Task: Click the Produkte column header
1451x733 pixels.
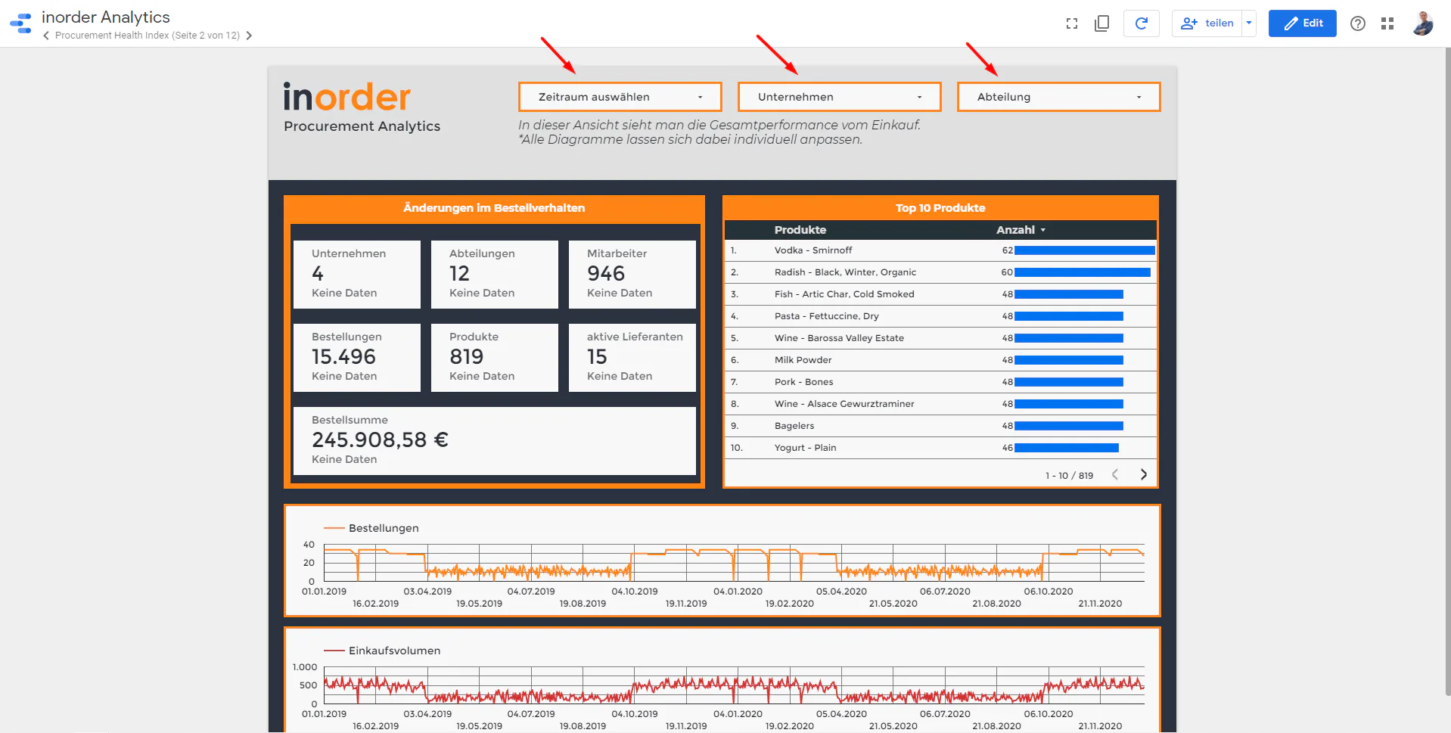Action: 800,230
